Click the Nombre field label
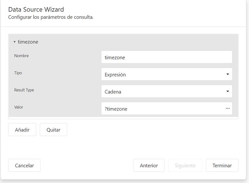 tap(21, 56)
